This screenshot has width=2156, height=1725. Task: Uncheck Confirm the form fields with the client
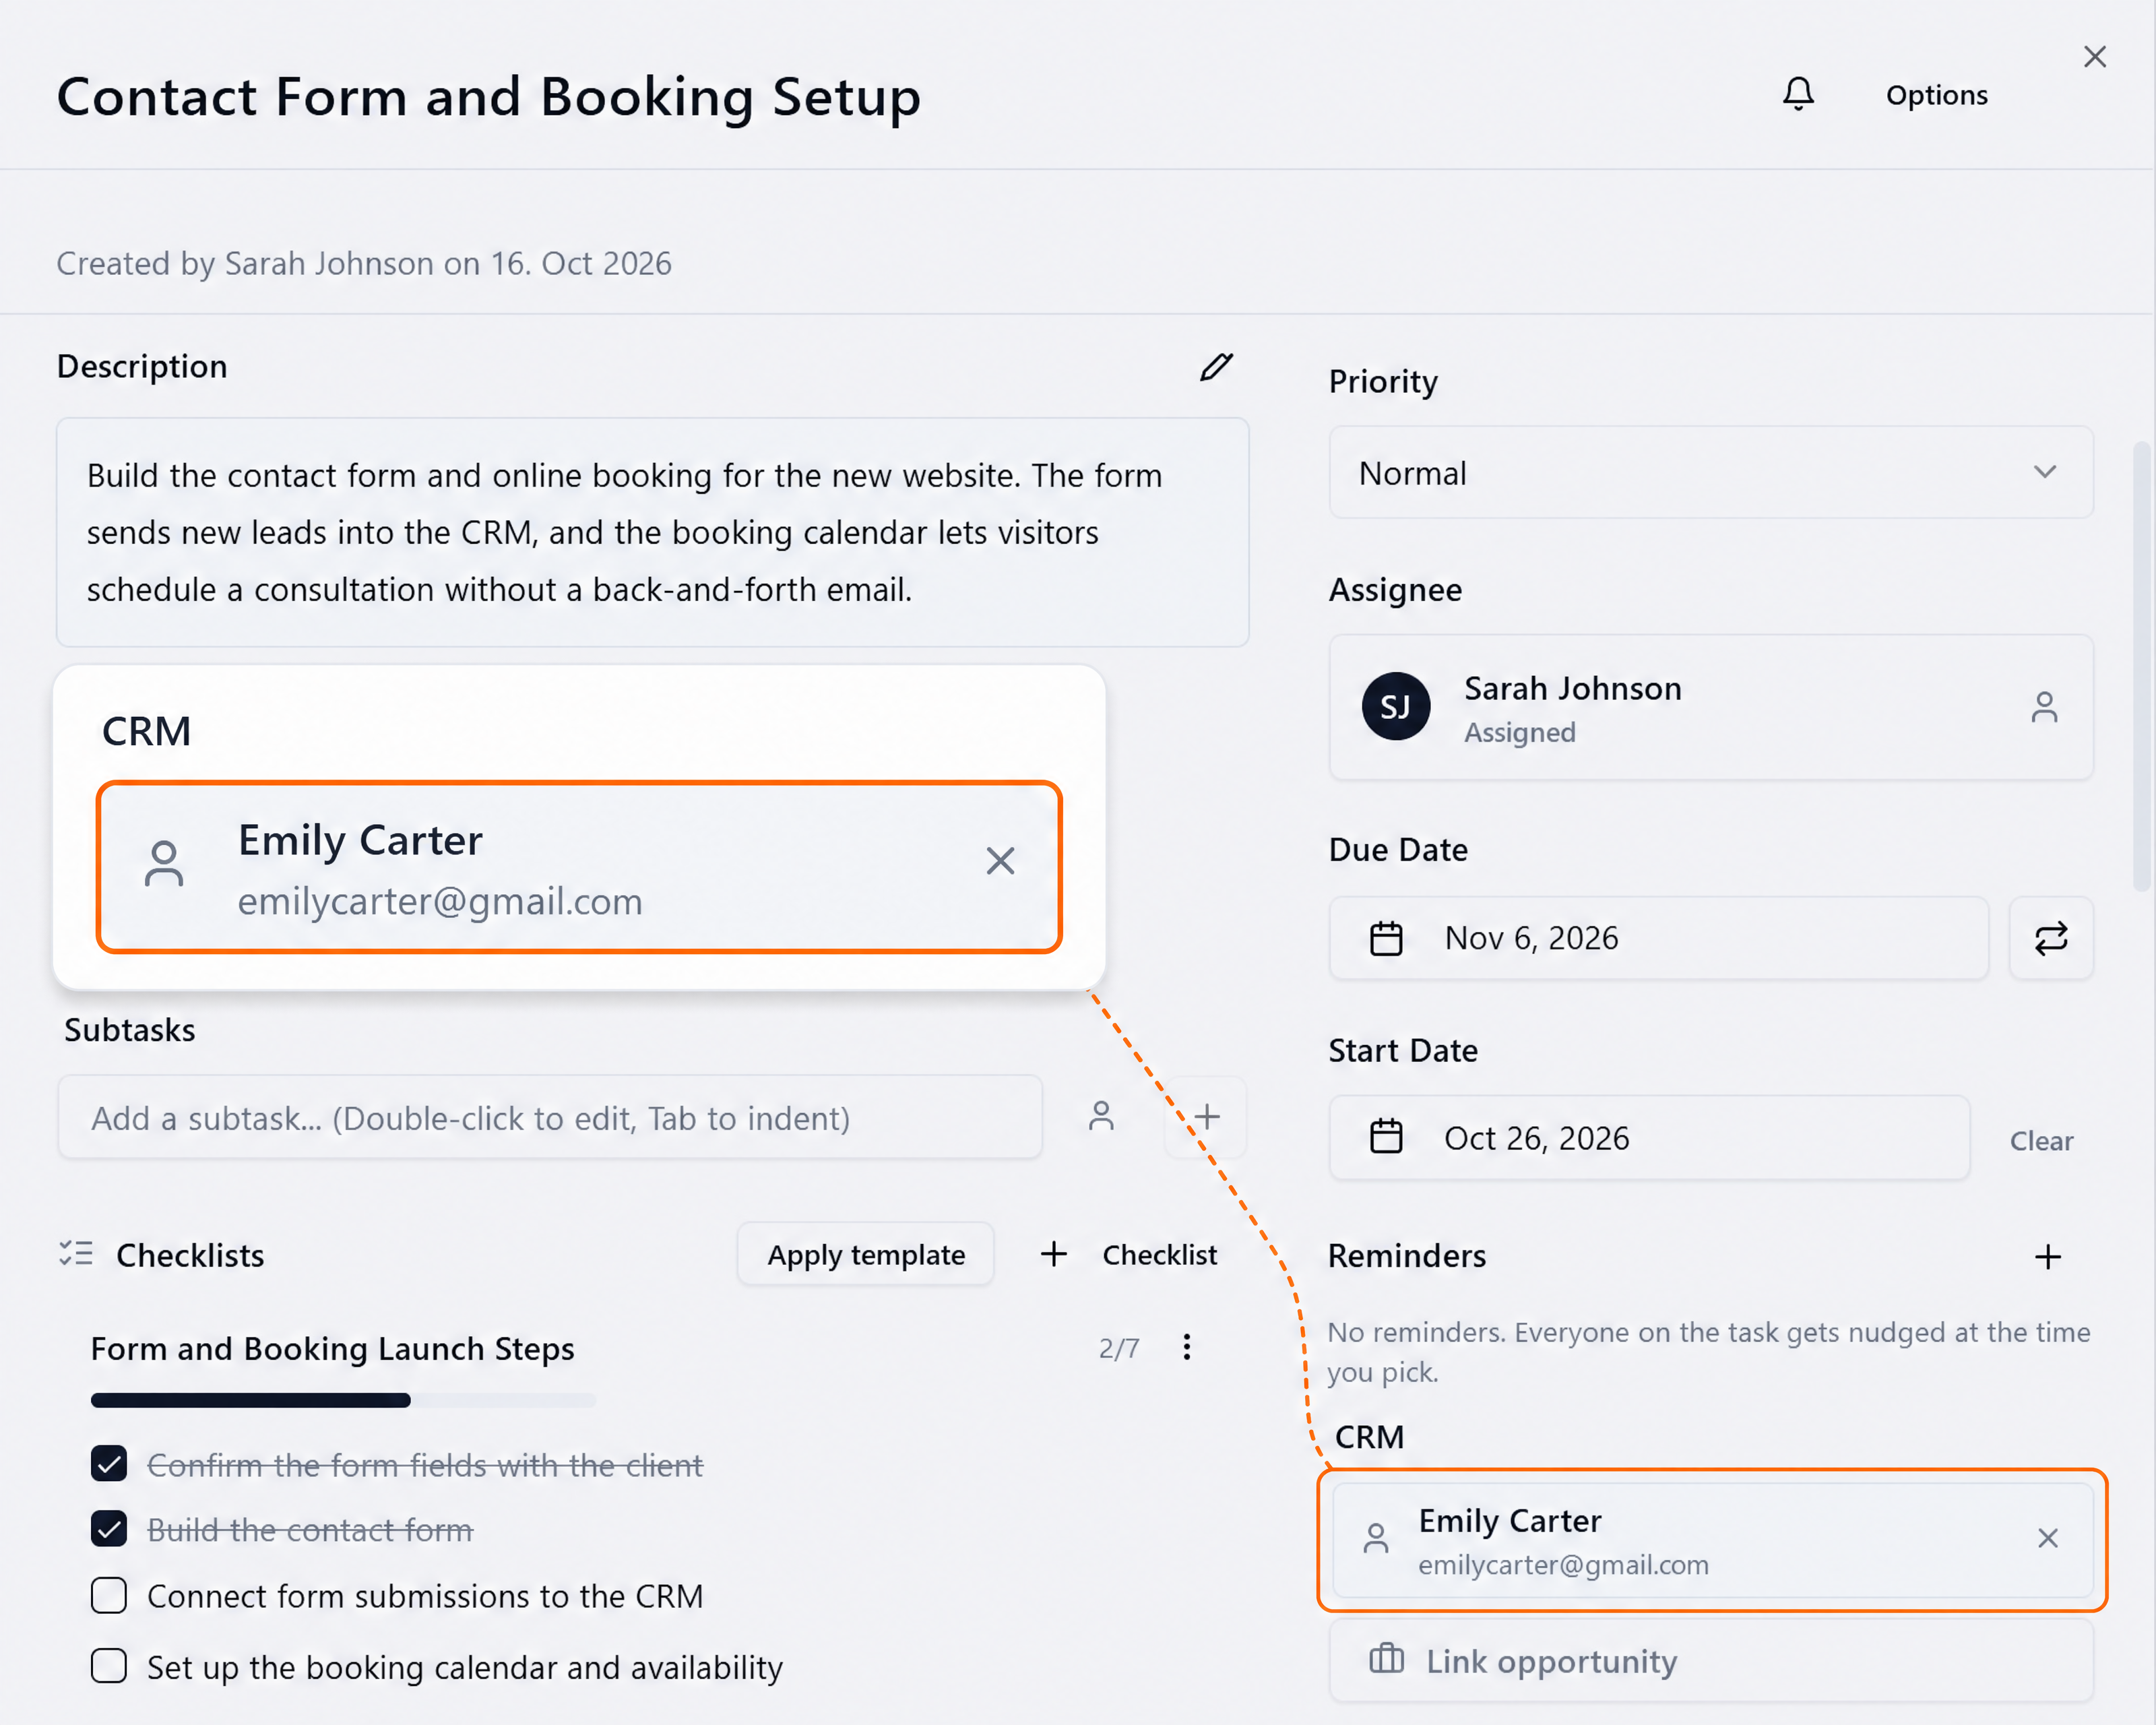pyautogui.click(x=109, y=1465)
